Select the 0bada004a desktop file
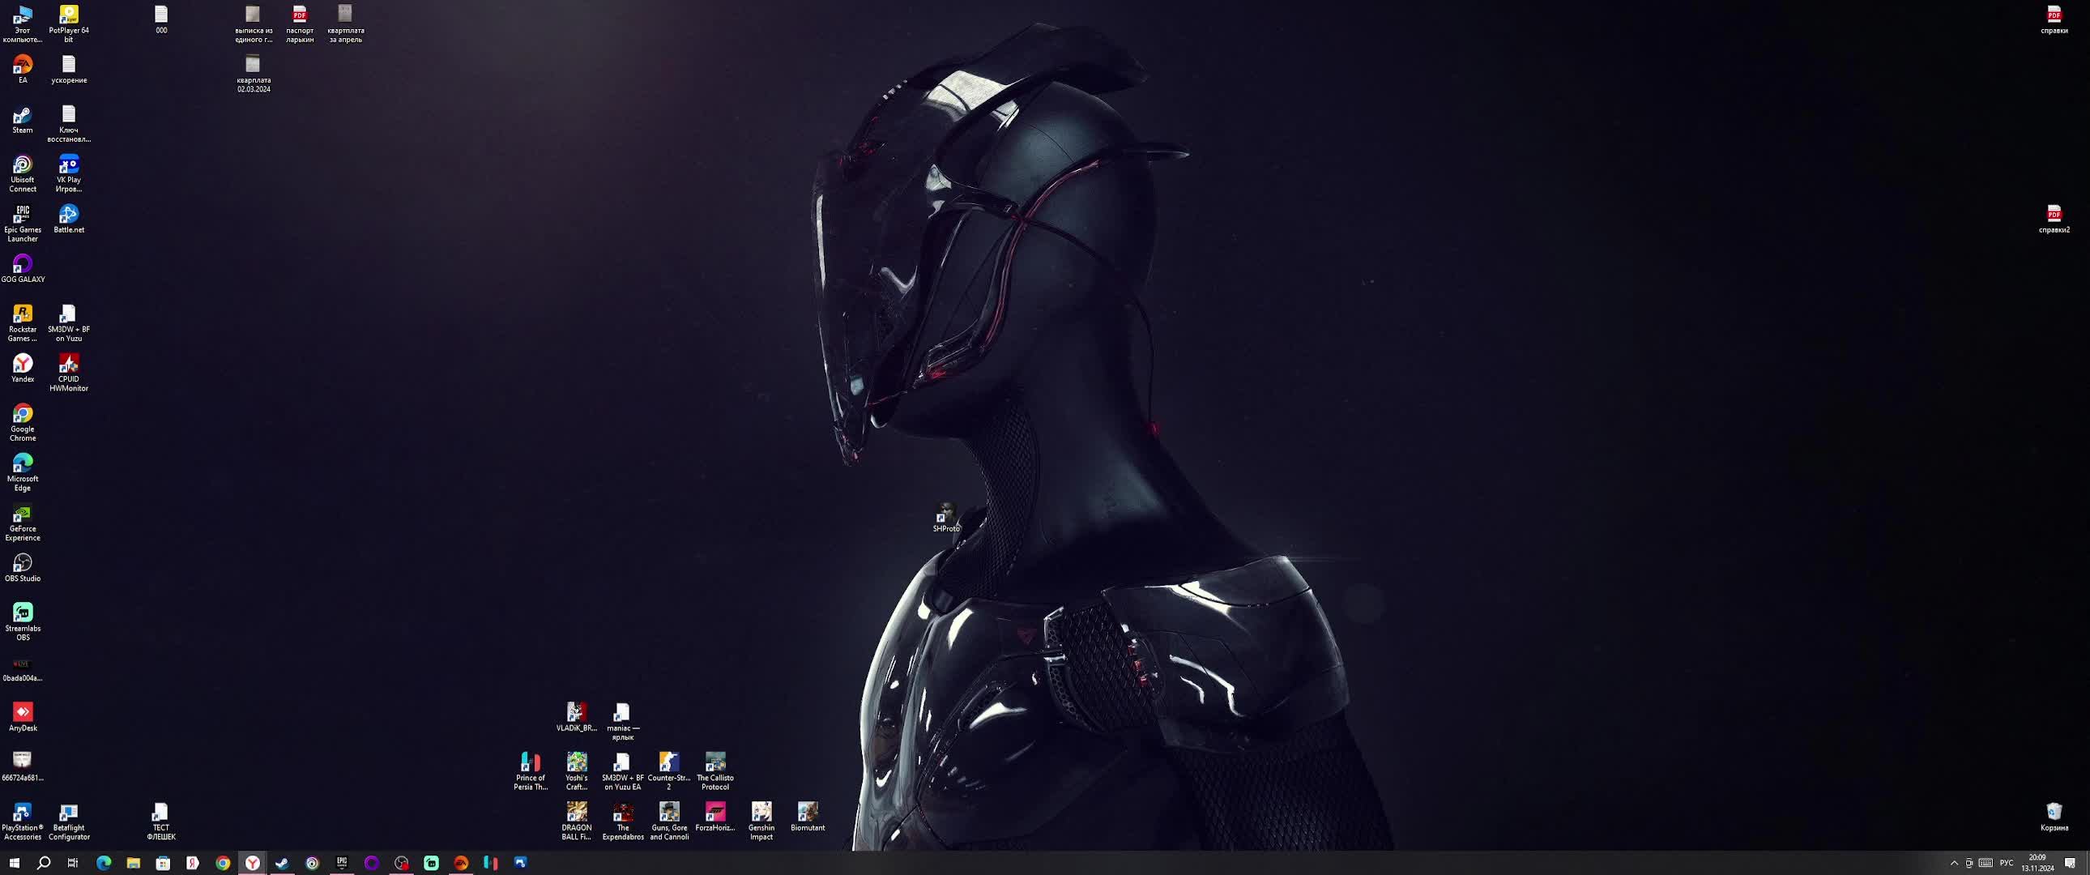The height and width of the screenshot is (875, 2090). (23, 668)
